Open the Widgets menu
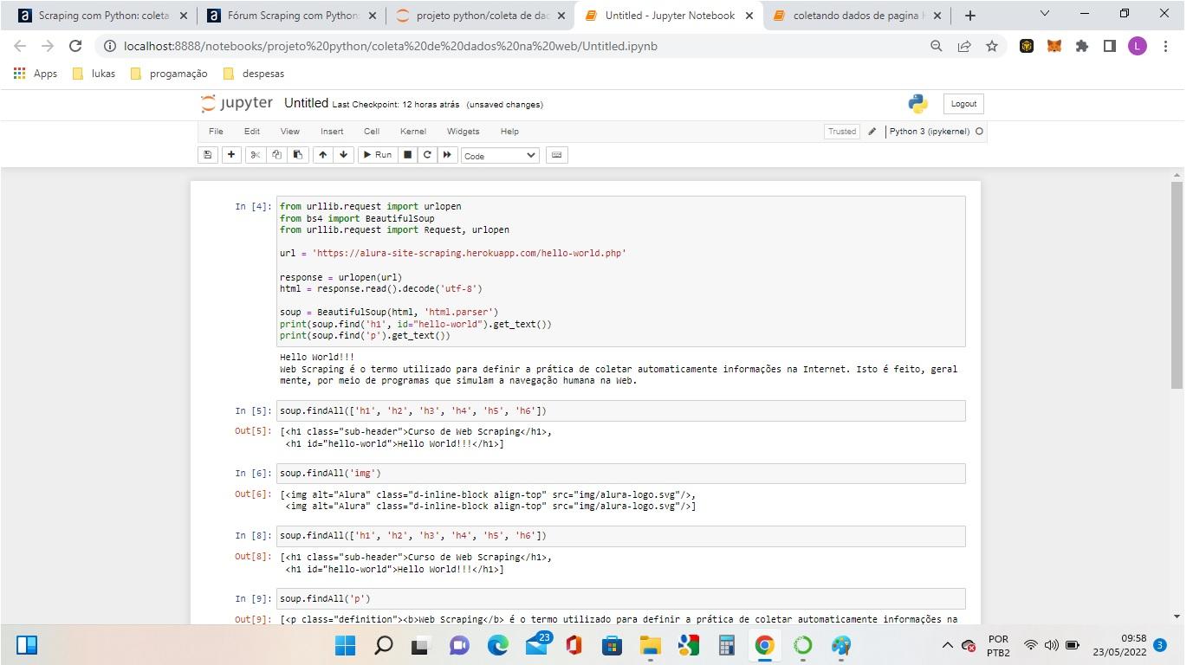The width and height of the screenshot is (1193, 665). tap(463, 132)
